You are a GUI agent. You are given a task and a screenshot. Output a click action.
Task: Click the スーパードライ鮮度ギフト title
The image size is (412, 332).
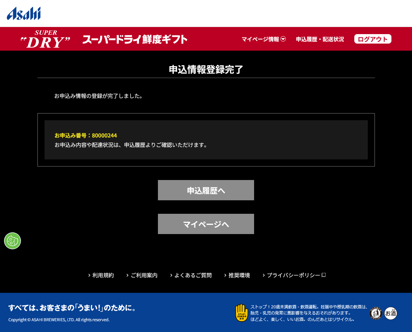point(135,39)
